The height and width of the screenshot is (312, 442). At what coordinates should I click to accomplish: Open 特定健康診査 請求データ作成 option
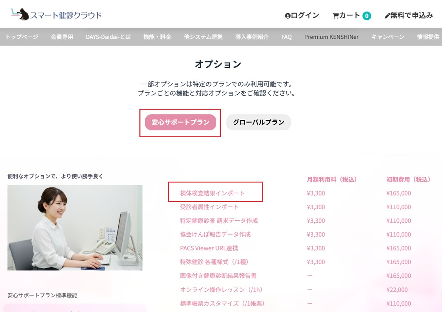[x=219, y=221]
